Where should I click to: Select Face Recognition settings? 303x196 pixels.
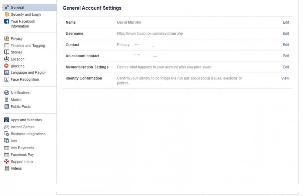click(25, 79)
